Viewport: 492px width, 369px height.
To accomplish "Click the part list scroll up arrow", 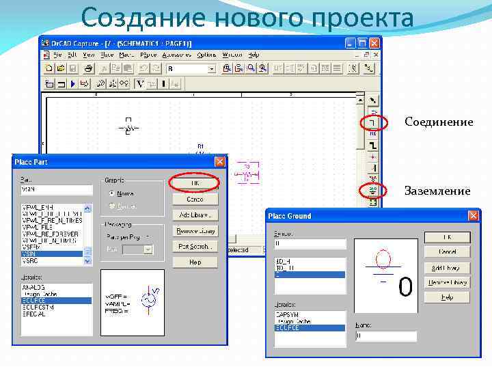I will 87,208.
